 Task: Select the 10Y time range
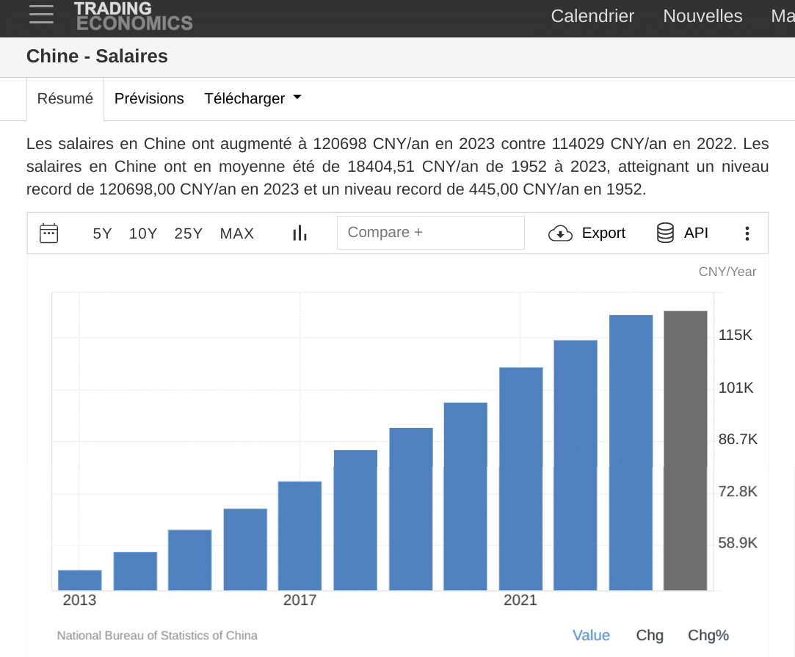click(x=143, y=233)
